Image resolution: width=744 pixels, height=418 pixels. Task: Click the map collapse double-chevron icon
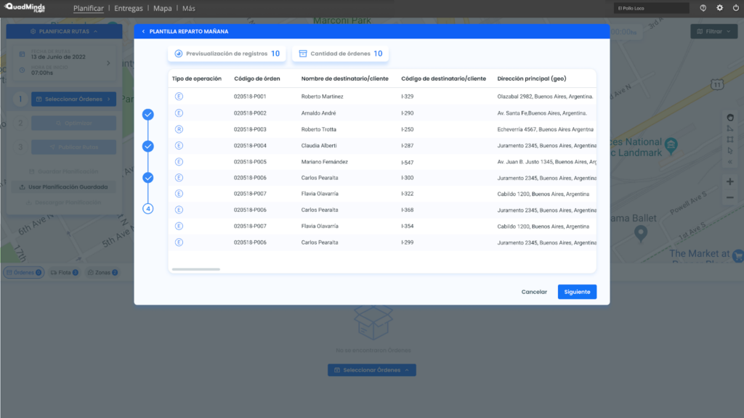[x=730, y=162]
